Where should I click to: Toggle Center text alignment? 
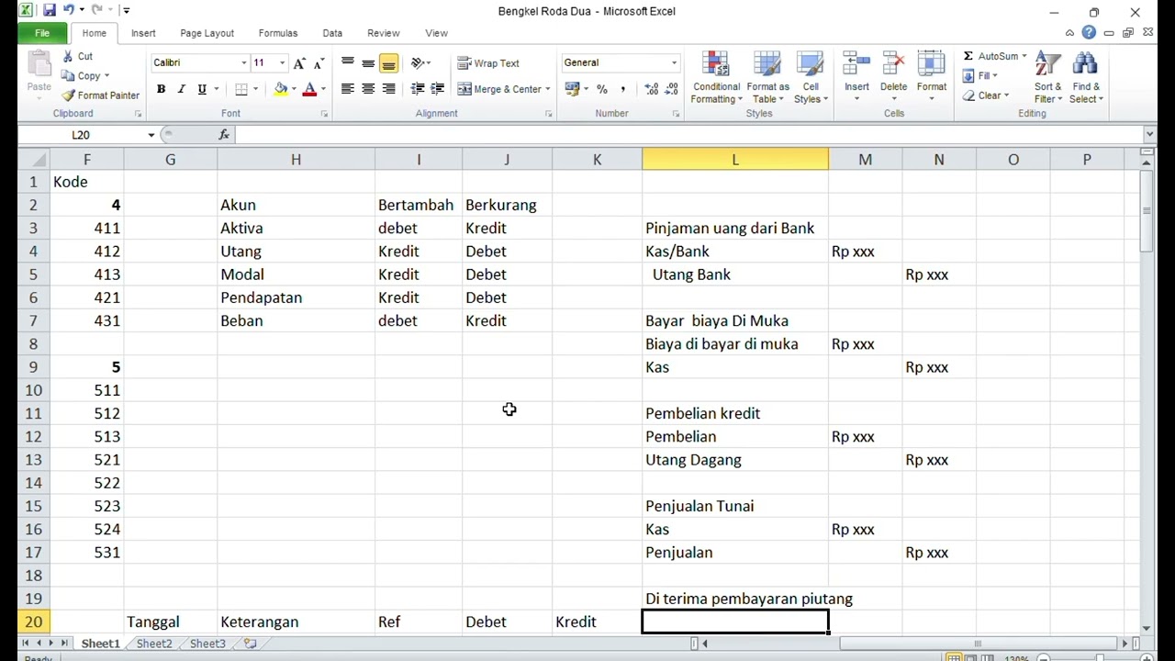[368, 89]
